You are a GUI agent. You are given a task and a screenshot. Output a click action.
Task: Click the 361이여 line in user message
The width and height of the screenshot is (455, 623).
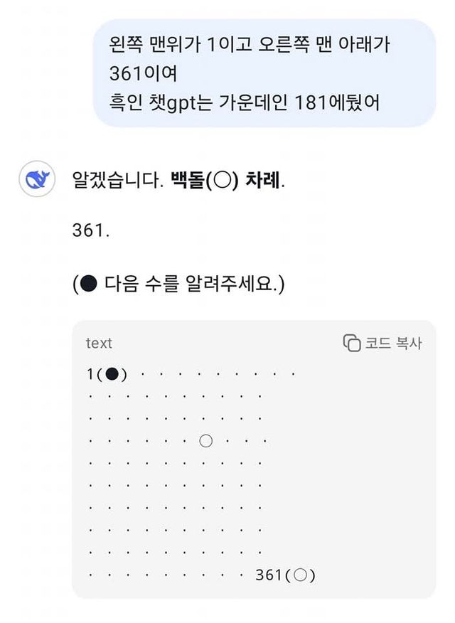pyautogui.click(x=143, y=73)
